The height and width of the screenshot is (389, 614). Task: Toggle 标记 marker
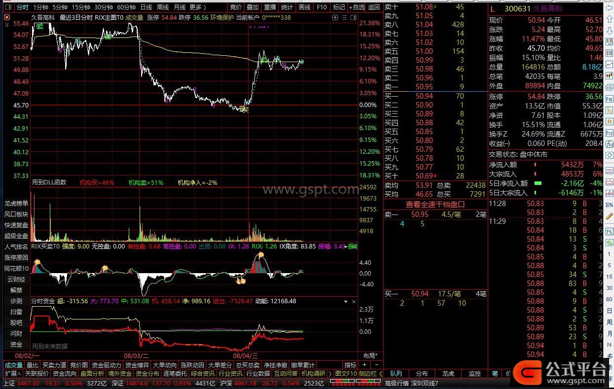click(x=339, y=7)
